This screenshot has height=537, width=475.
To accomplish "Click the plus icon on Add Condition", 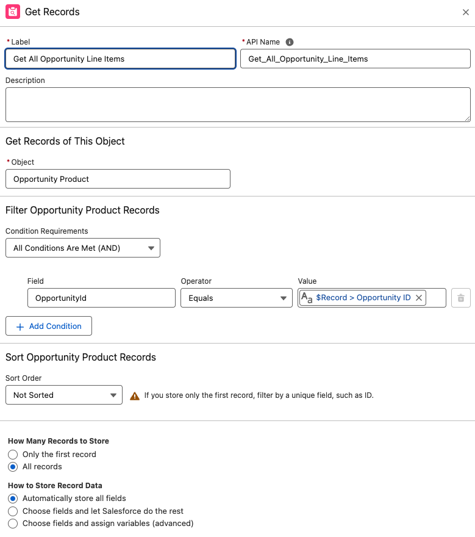I will coord(20,326).
